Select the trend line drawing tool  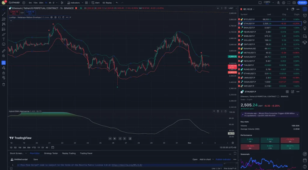point(4,14)
